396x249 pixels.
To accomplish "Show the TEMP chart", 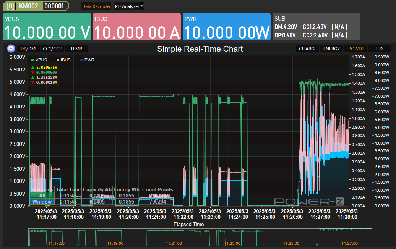I will click(76, 49).
